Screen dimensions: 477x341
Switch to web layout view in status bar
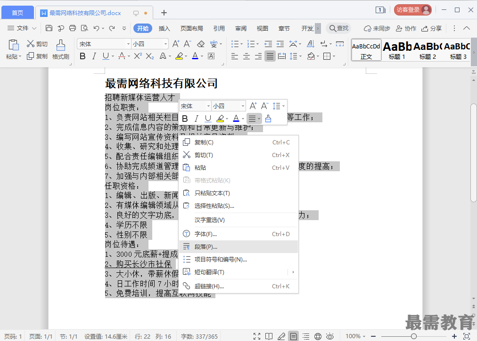pyautogui.click(x=318, y=336)
